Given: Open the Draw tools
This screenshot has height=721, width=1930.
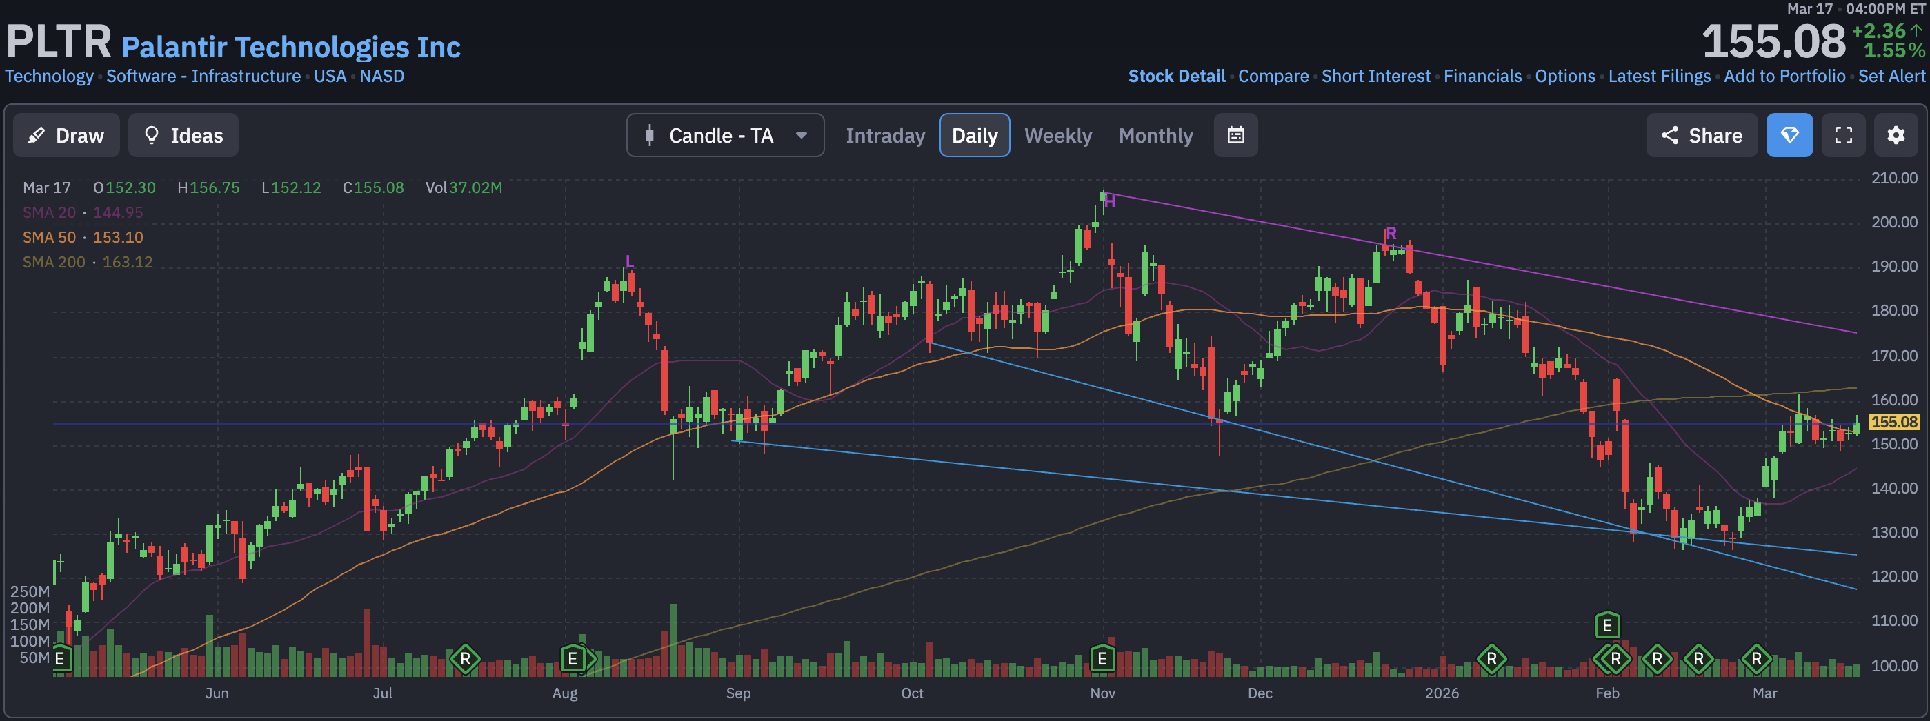Looking at the screenshot, I should pos(66,136).
